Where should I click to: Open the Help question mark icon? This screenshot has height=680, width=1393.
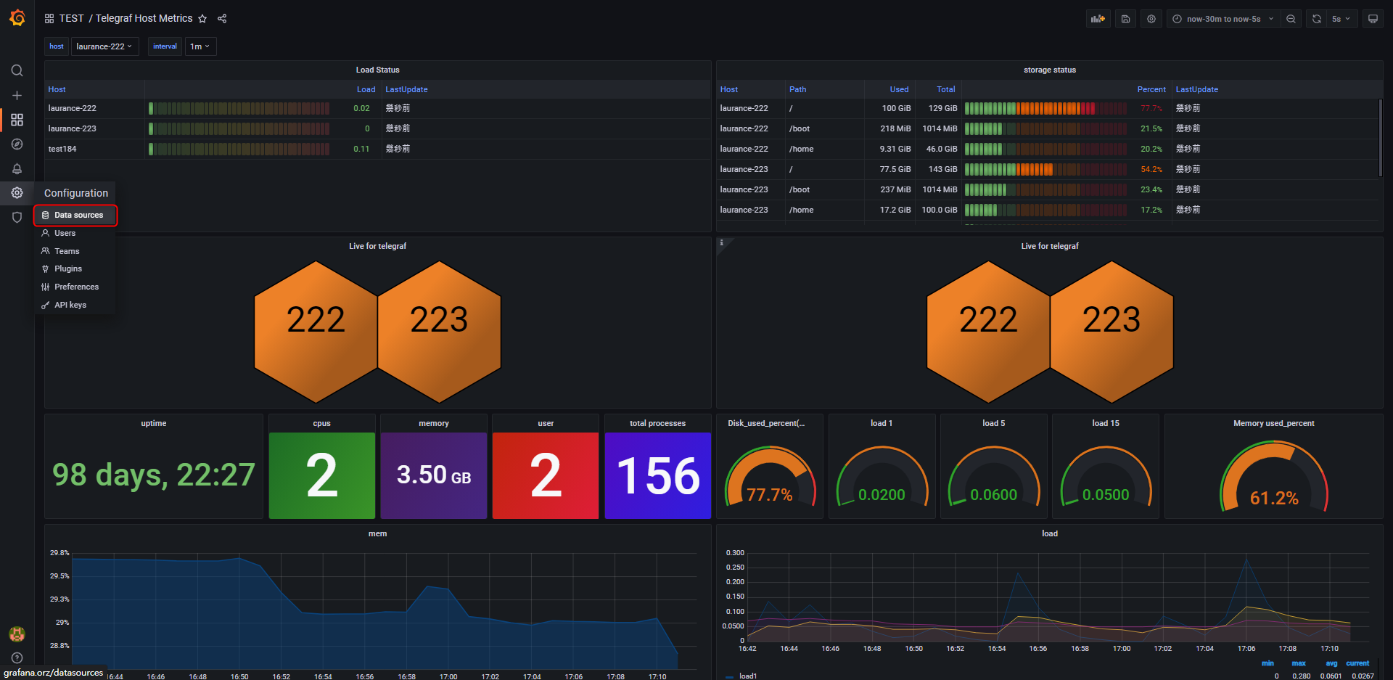(17, 658)
